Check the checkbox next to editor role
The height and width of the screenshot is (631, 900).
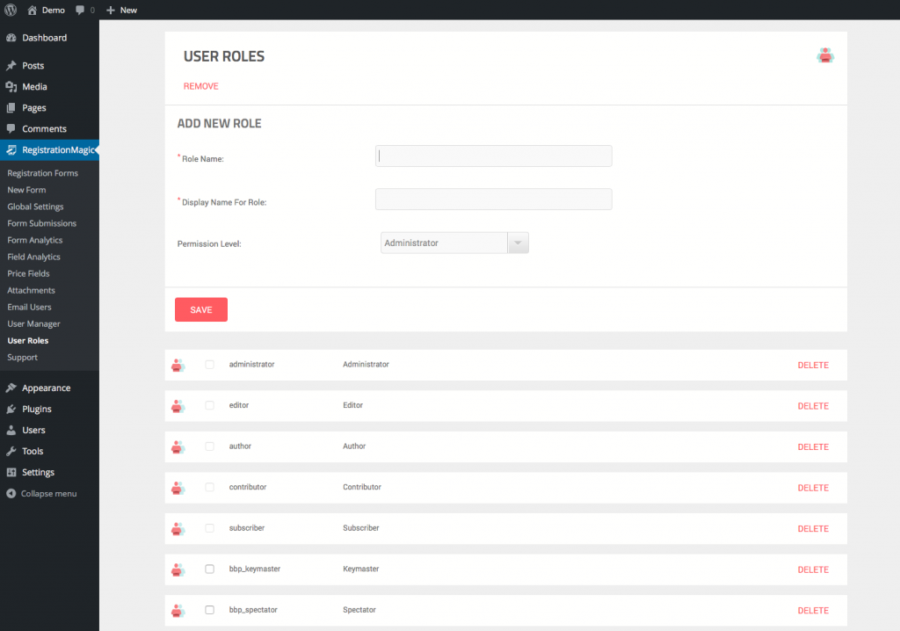[x=209, y=404]
